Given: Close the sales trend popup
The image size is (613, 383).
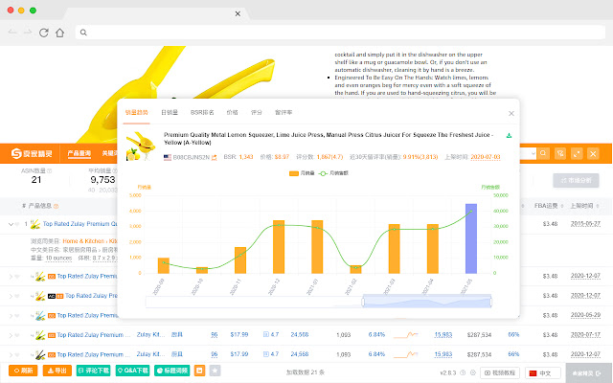Looking at the screenshot, I should [x=511, y=113].
